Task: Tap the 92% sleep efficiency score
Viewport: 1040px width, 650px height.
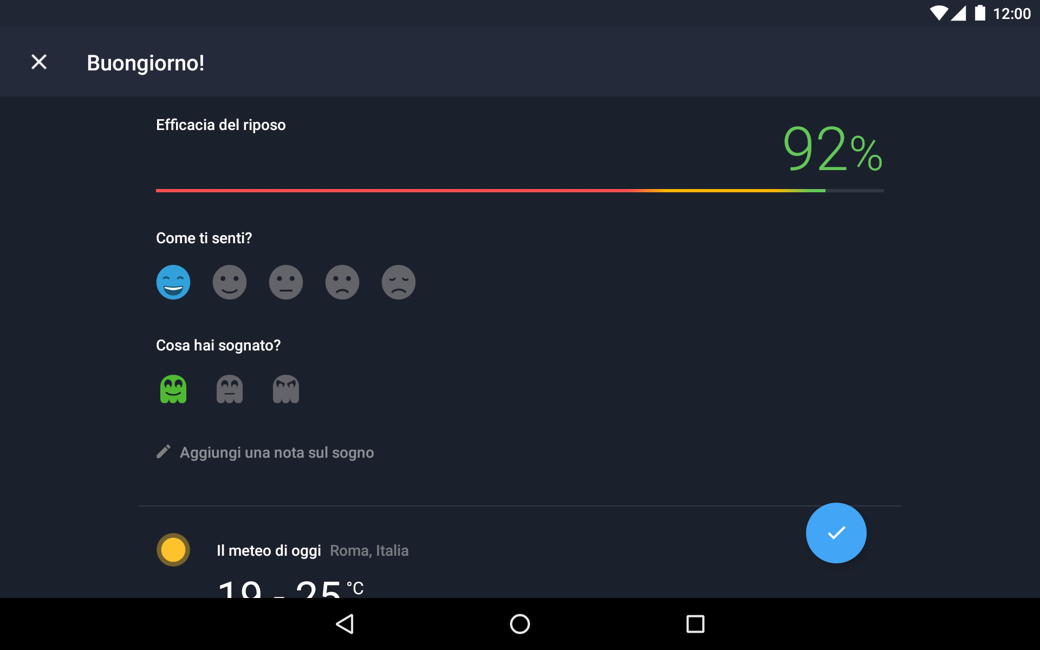Action: tap(833, 148)
